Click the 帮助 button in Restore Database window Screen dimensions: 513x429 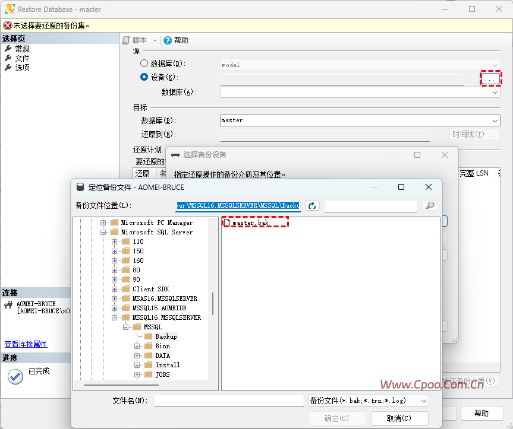pos(482,414)
